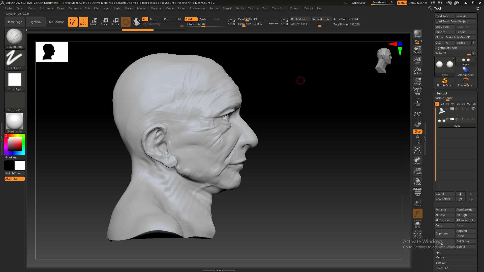The image size is (484, 272).
Task: Toggle the Floor grid display
Action: [x=417, y=102]
